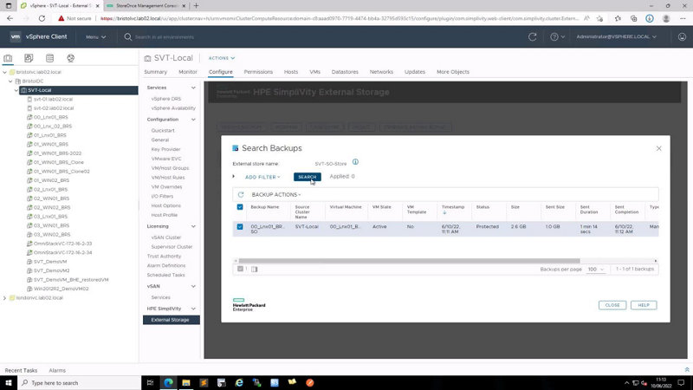This screenshot has height=390, width=693.
Task: Switch to the Updates tab
Action: (x=415, y=72)
